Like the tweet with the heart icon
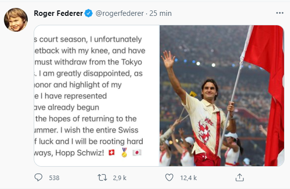The image size is (290, 189). coord(169,178)
